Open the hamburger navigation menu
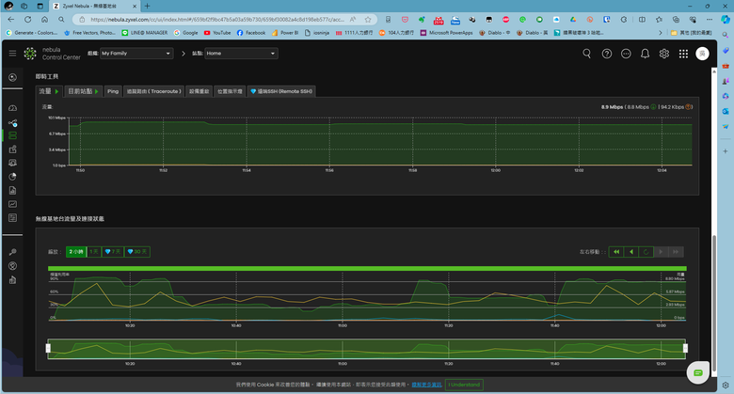The image size is (734, 394). (12, 54)
